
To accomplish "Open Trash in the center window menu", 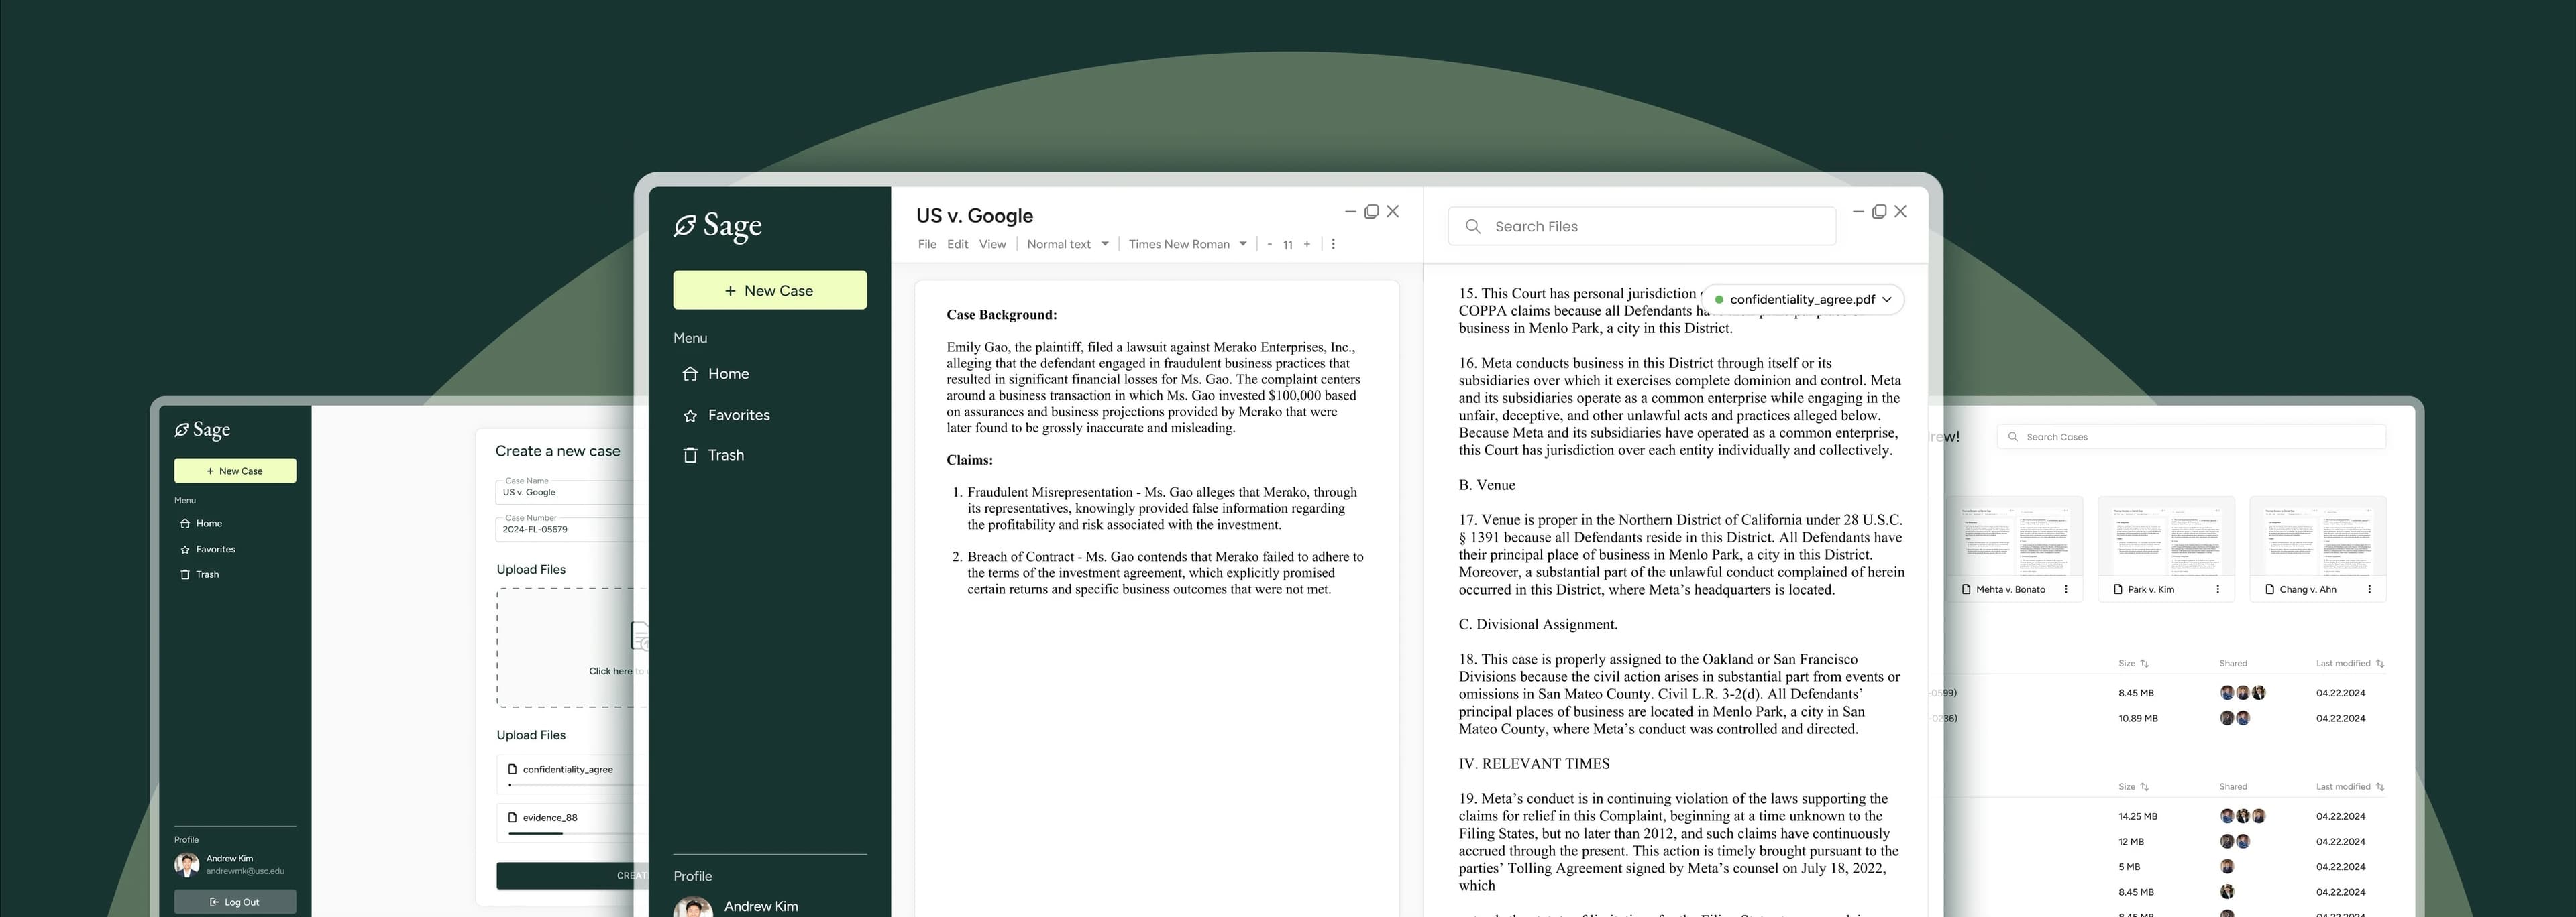I will click(726, 454).
